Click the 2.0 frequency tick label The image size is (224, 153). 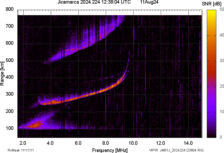(x=23, y=143)
